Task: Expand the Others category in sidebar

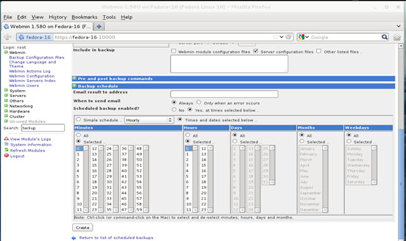Action: click(x=6, y=100)
